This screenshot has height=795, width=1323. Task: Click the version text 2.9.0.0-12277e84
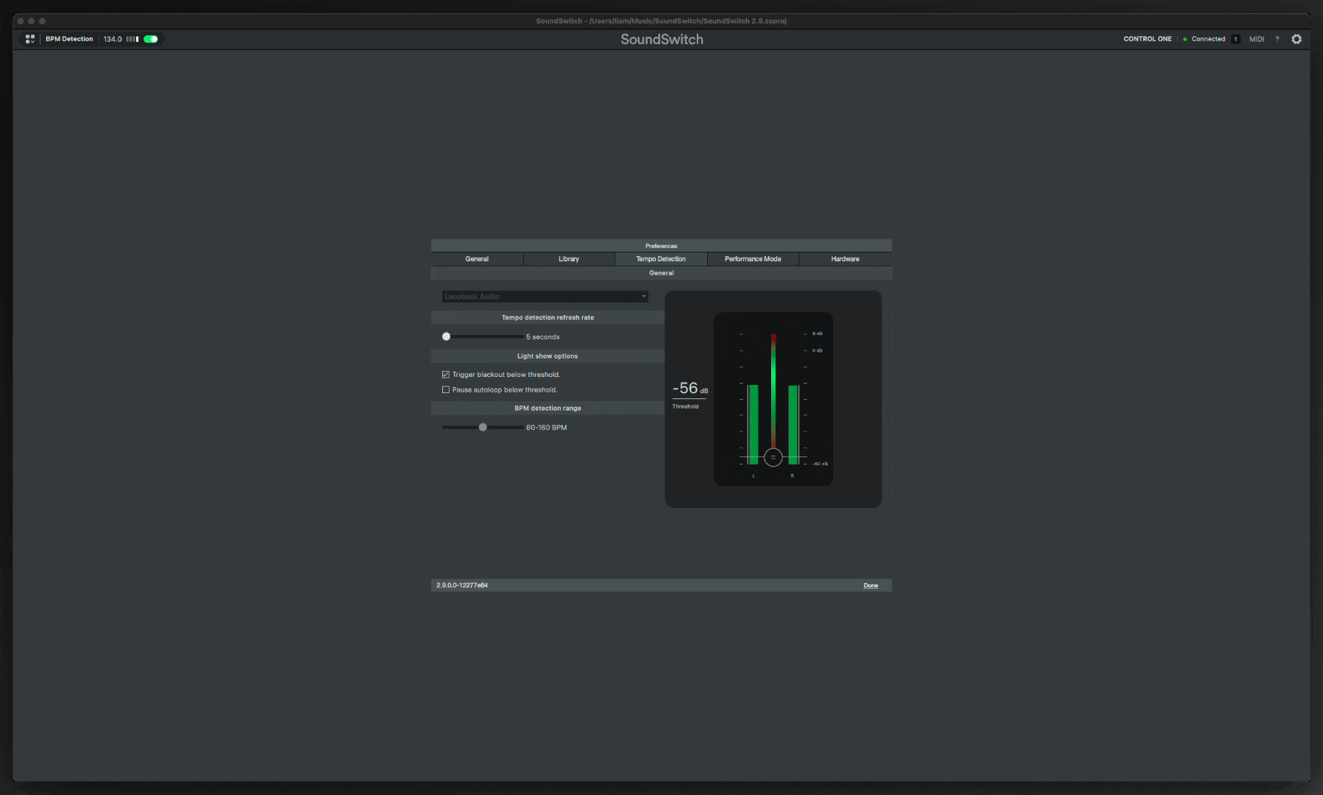(x=462, y=585)
